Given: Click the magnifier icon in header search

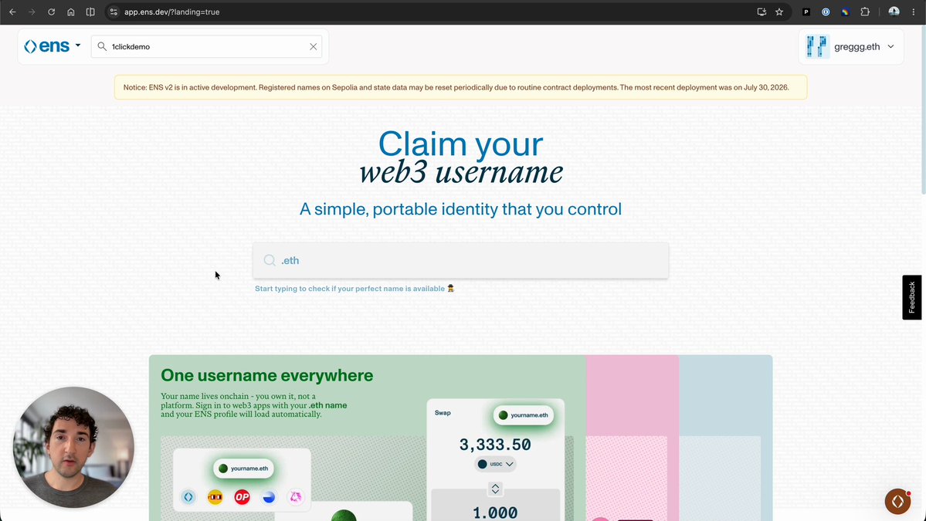Looking at the screenshot, I should coord(102,46).
